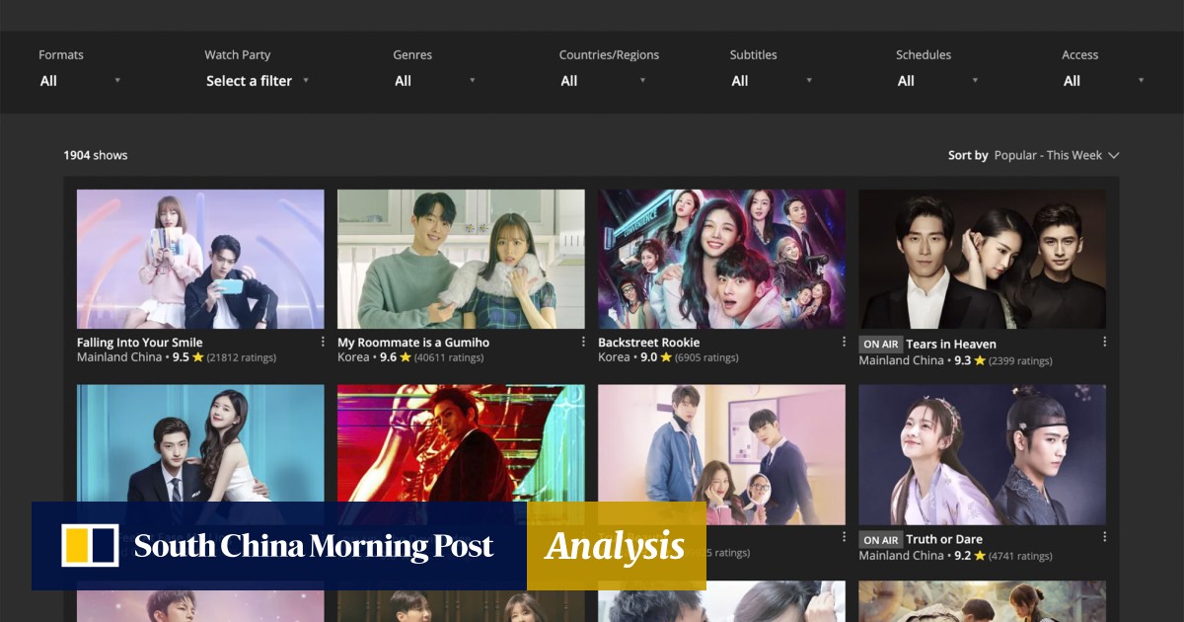Open Backstreet Rookie poster thumbnail
The image size is (1184, 622).
click(721, 259)
